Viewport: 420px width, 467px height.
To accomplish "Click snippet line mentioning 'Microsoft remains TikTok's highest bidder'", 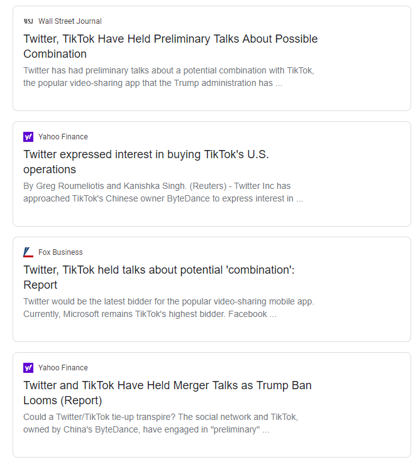I will (150, 314).
